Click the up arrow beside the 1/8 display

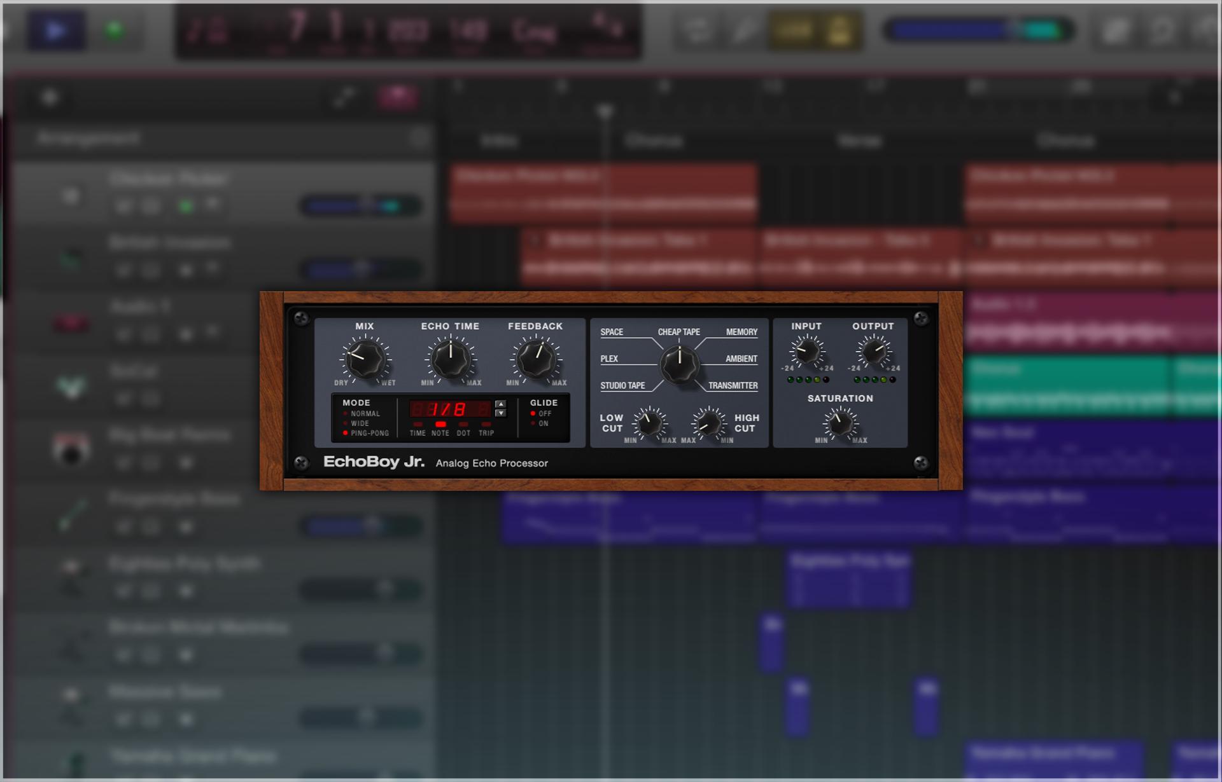501,404
